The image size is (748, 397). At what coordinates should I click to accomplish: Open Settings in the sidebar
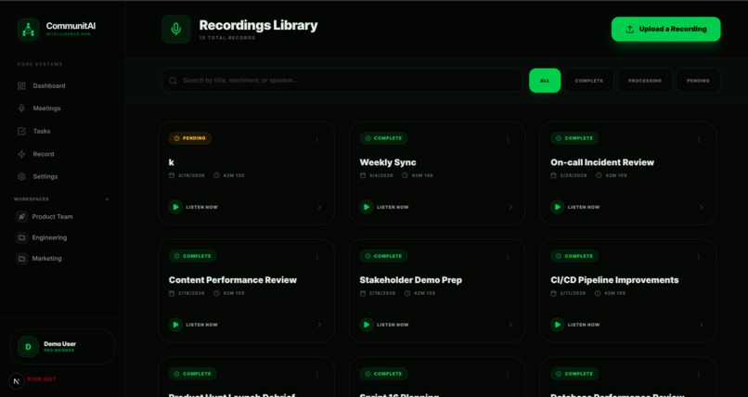(45, 176)
